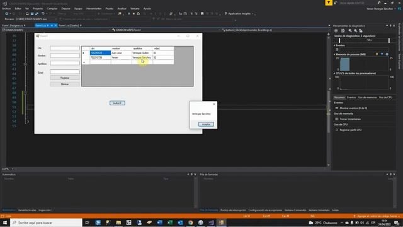Screen dimensions: 403x227
Task: Open the Proceso dropdown showing CRUDCSHARP2.exe
Action: tap(36, 19)
